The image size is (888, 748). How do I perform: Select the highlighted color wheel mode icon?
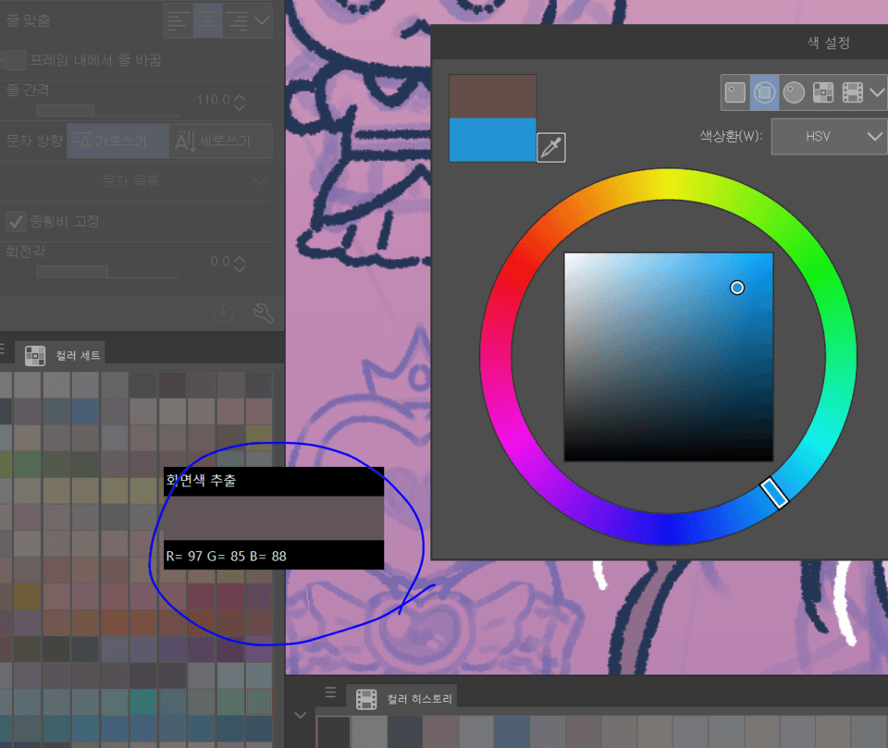tap(764, 92)
